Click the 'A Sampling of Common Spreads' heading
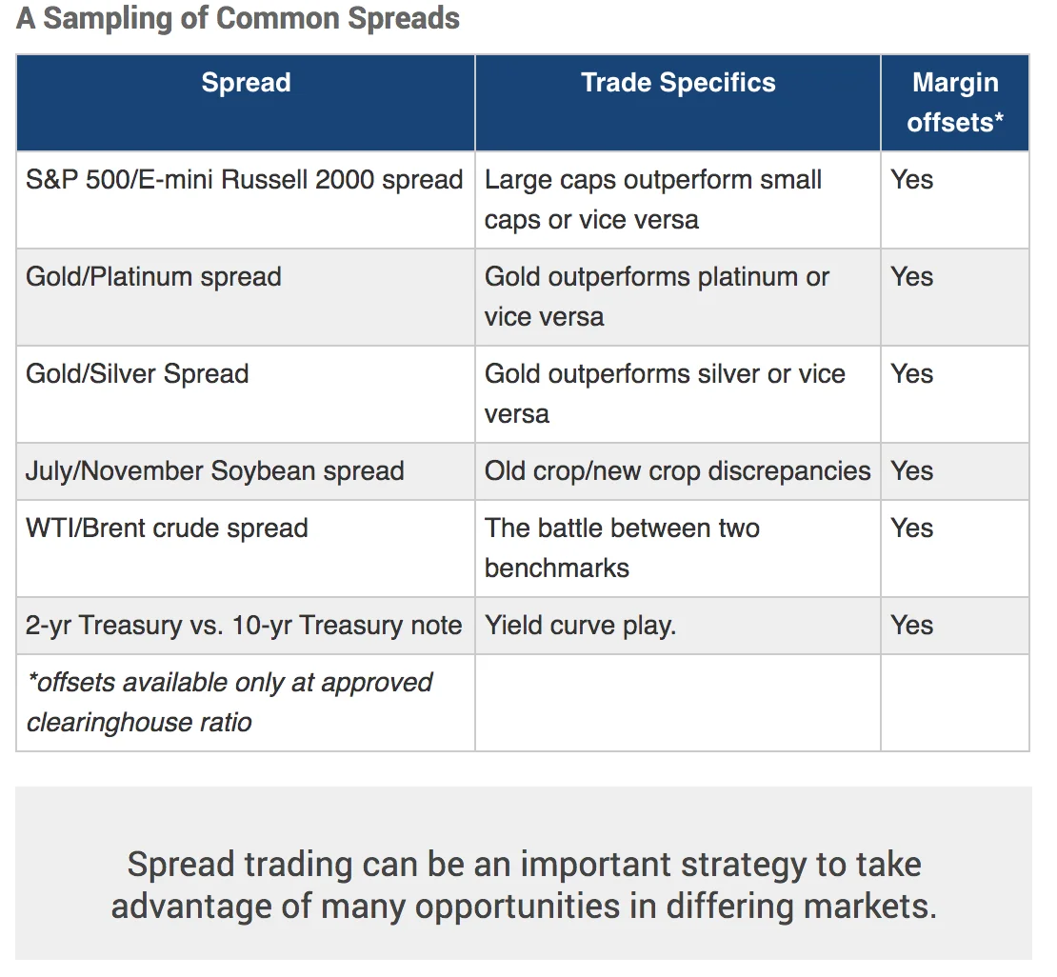 click(x=238, y=19)
